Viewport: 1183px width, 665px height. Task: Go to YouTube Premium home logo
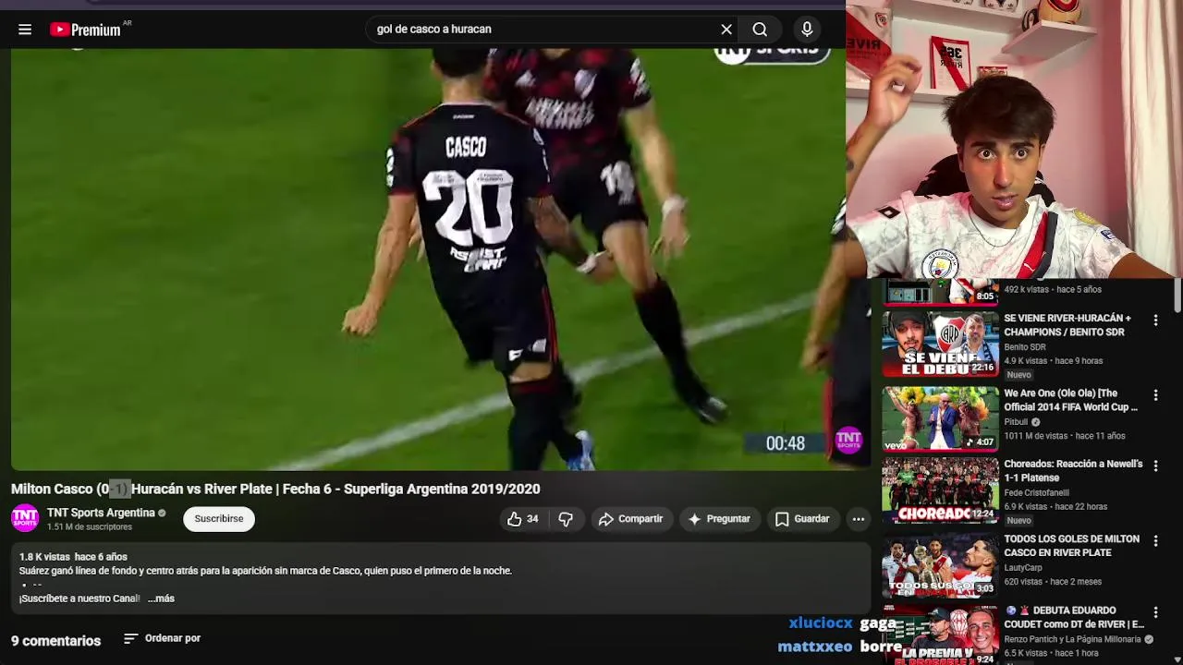86,30
